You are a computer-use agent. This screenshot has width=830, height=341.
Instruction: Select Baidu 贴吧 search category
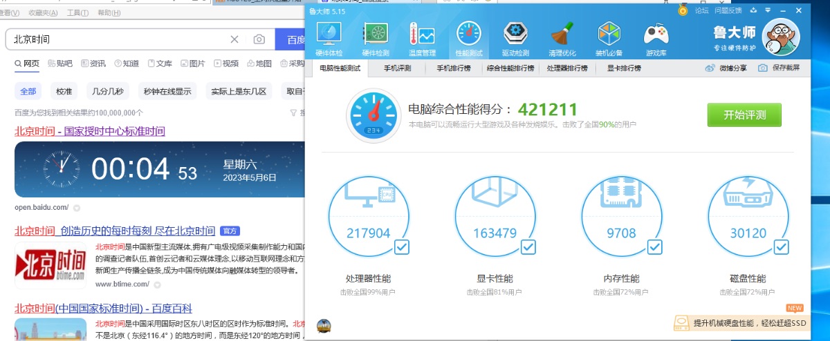click(59, 64)
